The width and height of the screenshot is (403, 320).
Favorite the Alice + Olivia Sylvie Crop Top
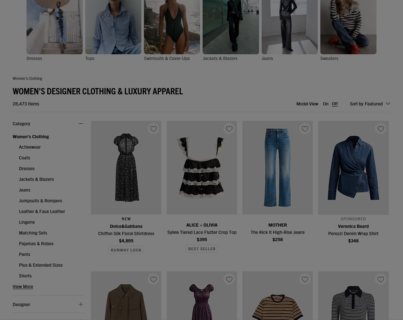(229, 129)
